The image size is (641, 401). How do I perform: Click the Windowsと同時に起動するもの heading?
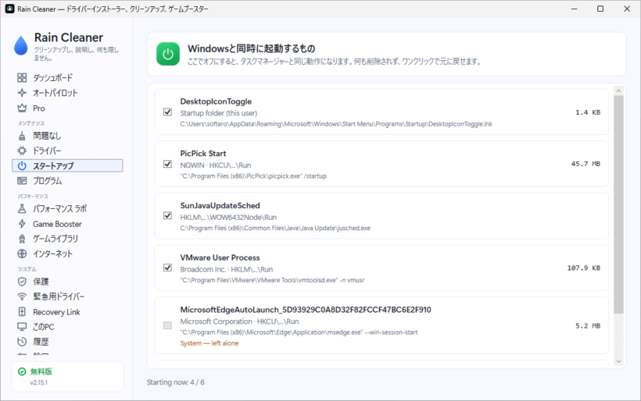pyautogui.click(x=252, y=48)
